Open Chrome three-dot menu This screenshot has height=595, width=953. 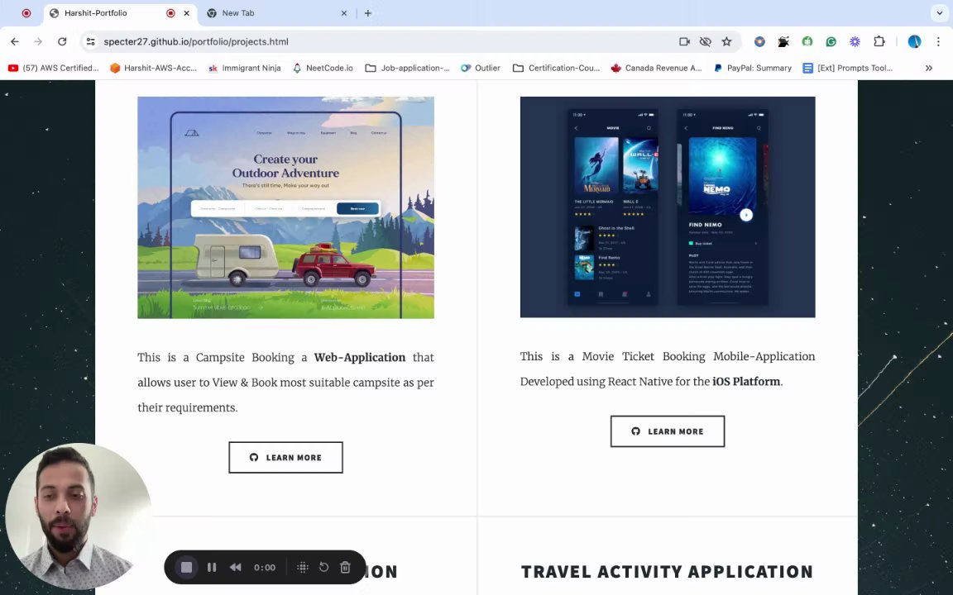click(x=938, y=41)
